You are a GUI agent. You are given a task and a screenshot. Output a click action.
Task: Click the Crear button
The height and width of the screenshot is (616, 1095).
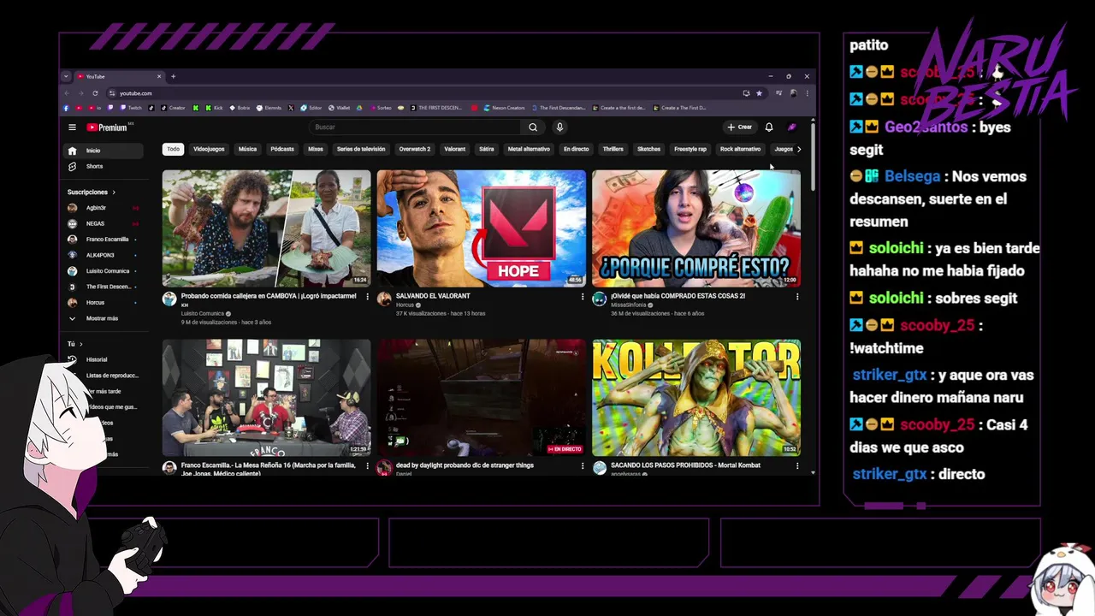point(739,127)
